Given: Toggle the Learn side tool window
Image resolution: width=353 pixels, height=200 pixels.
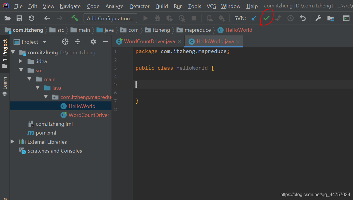Looking at the screenshot, I should (x=5, y=86).
